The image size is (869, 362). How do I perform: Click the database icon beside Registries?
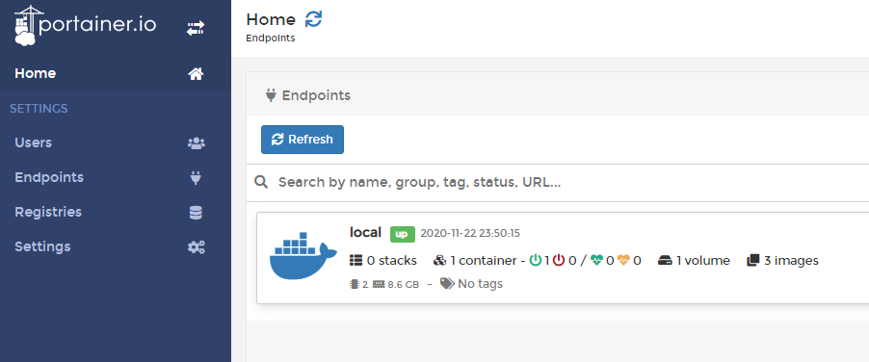(196, 213)
